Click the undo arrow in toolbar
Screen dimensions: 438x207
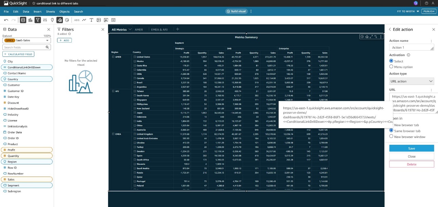tap(6, 20)
